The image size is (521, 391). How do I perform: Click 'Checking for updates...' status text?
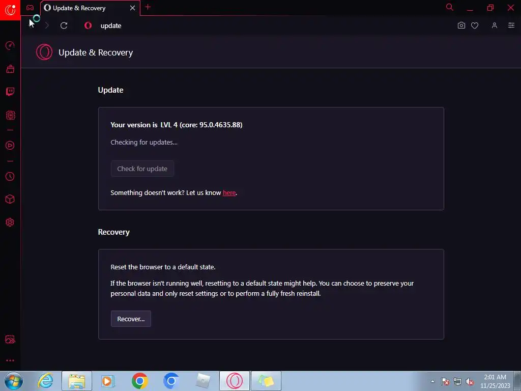[x=144, y=143]
